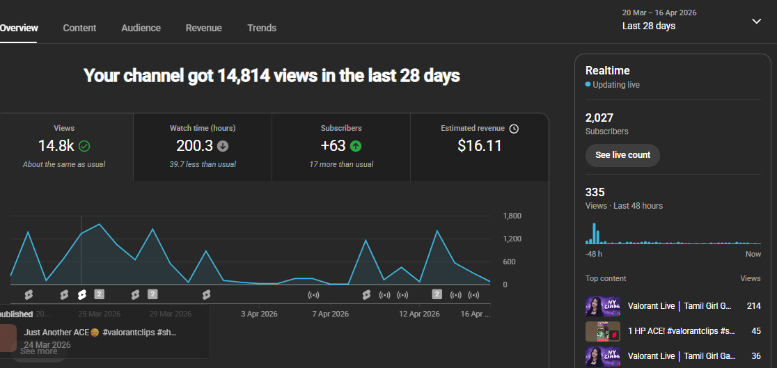777x368 pixels.
Task: Click the tallest bar in the Realtime 48-hour chart
Action: (x=595, y=233)
